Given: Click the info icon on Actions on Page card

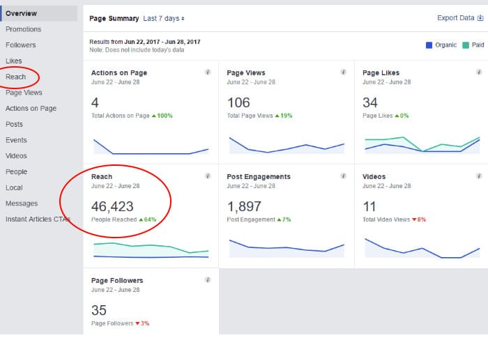Looking at the screenshot, I should pyautogui.click(x=208, y=72).
